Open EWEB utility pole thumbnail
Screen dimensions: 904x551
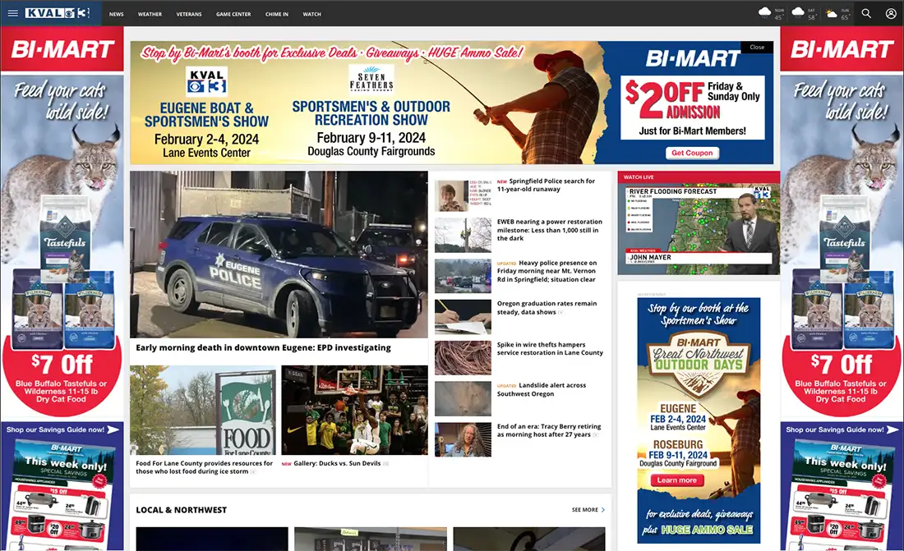463,235
